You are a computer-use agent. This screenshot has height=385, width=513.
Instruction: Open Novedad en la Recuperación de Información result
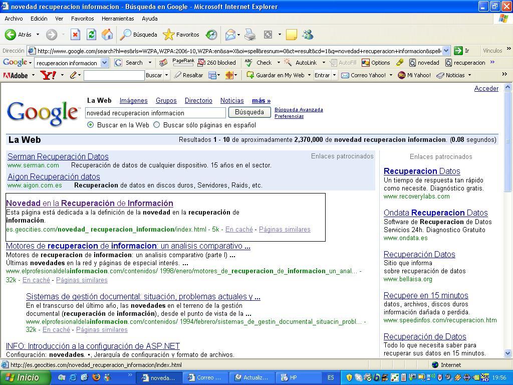point(90,204)
